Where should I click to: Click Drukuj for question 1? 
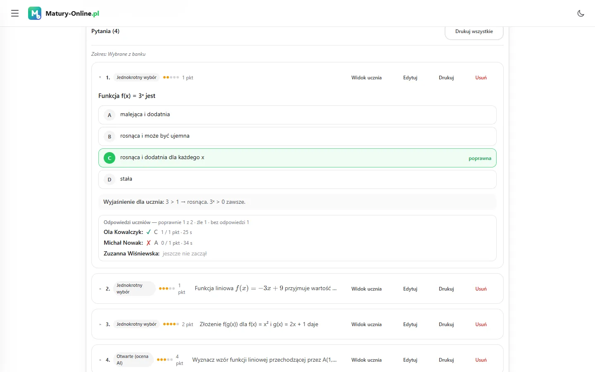(446, 78)
